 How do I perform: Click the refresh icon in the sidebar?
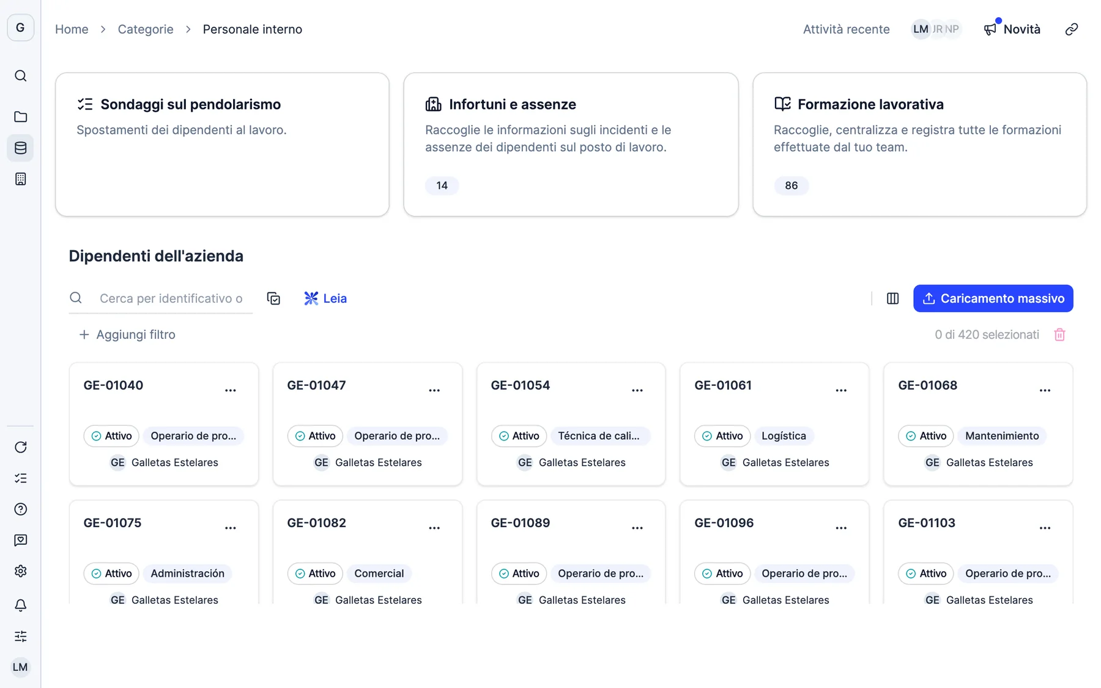[20, 447]
